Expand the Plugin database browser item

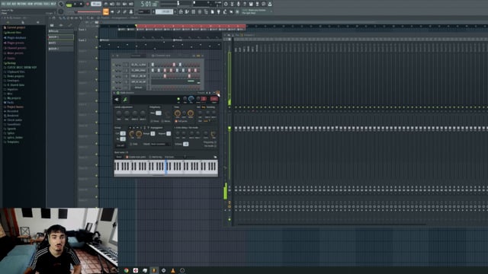(x=14, y=38)
